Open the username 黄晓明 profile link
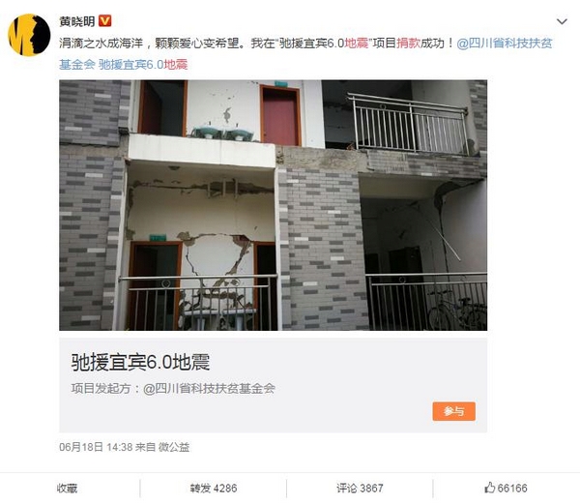Screen dimensions: 580x504 pyautogui.click(x=77, y=21)
